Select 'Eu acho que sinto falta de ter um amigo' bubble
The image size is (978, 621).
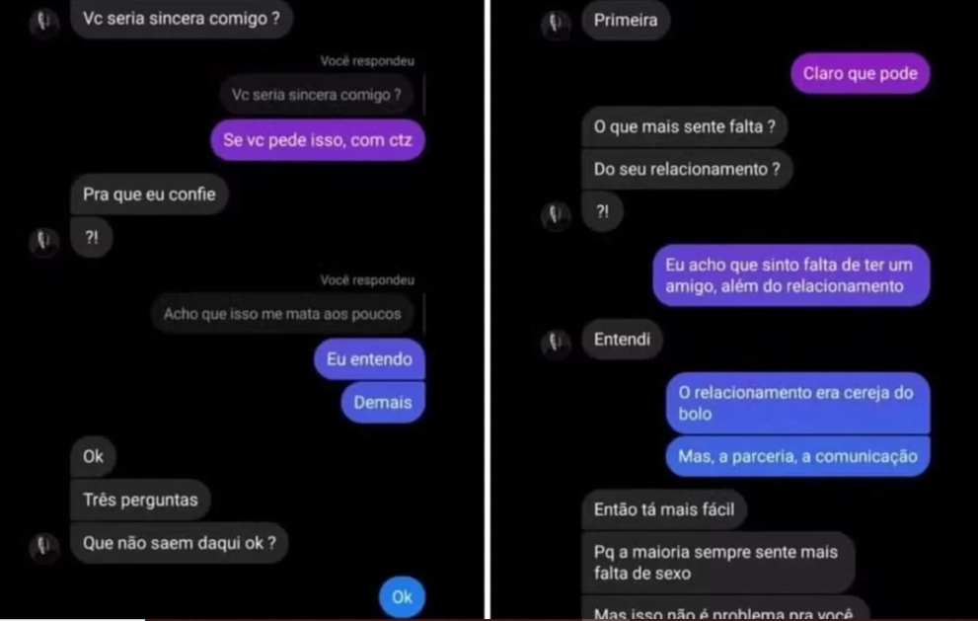point(790,275)
